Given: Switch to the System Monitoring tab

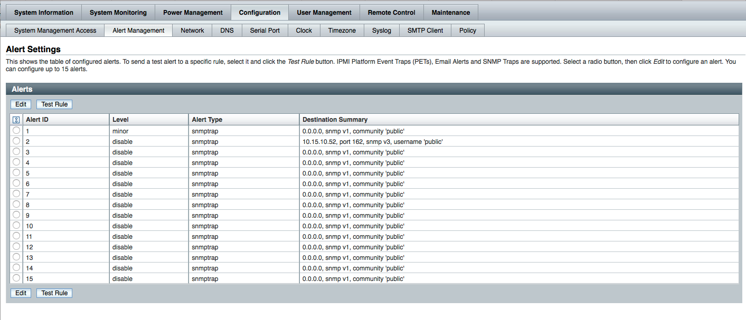Looking at the screenshot, I should [x=118, y=13].
